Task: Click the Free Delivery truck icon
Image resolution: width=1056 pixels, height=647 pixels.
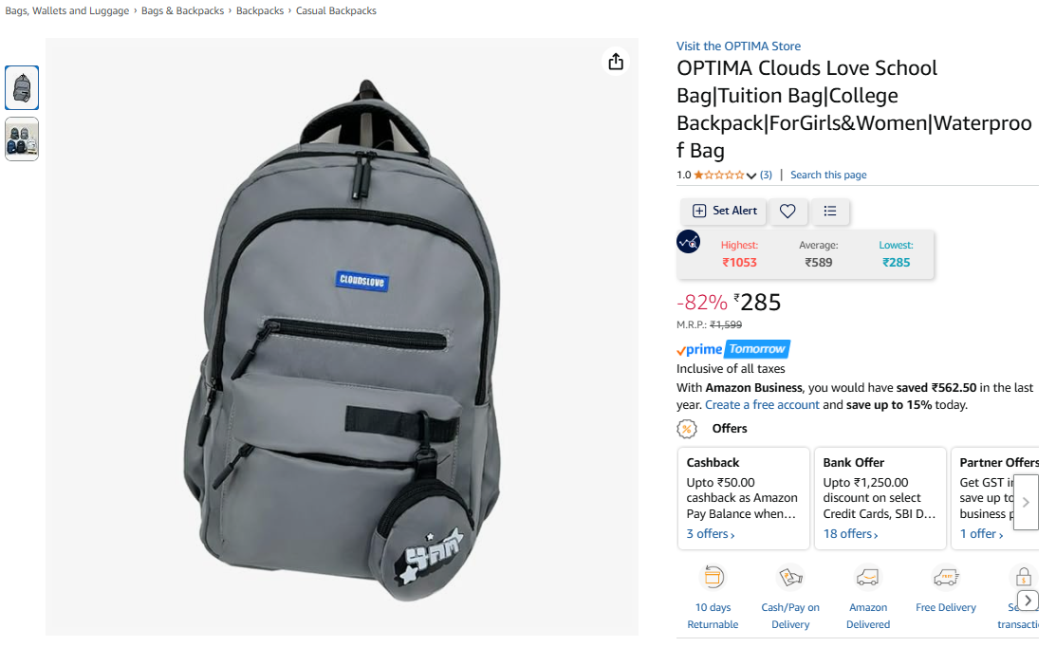Action: click(x=946, y=577)
